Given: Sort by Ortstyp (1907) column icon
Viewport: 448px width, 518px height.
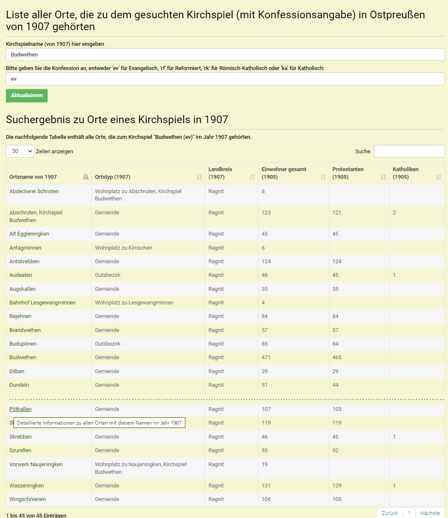Looking at the screenshot, I should 199,177.
